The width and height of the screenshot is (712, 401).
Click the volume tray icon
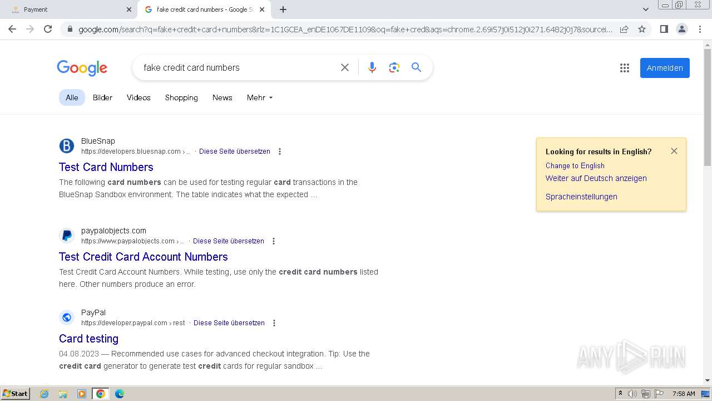click(x=632, y=394)
